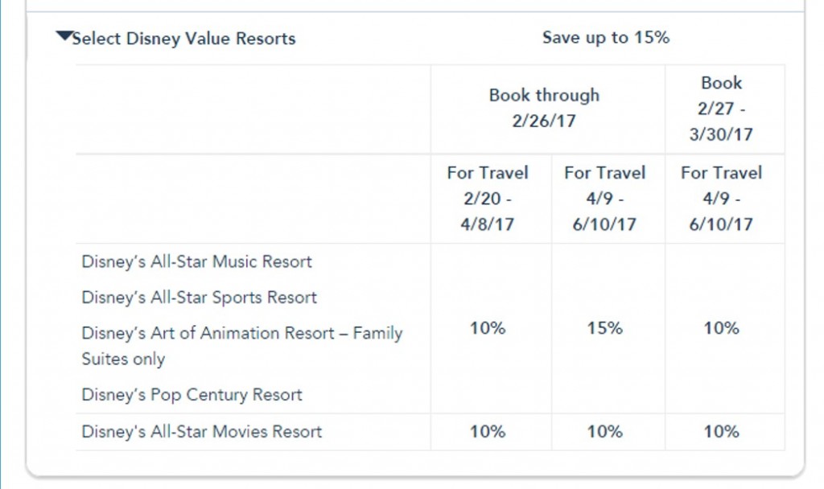This screenshot has width=824, height=489.
Task: Click the Book through 2/26/17 header
Action: [544, 109]
